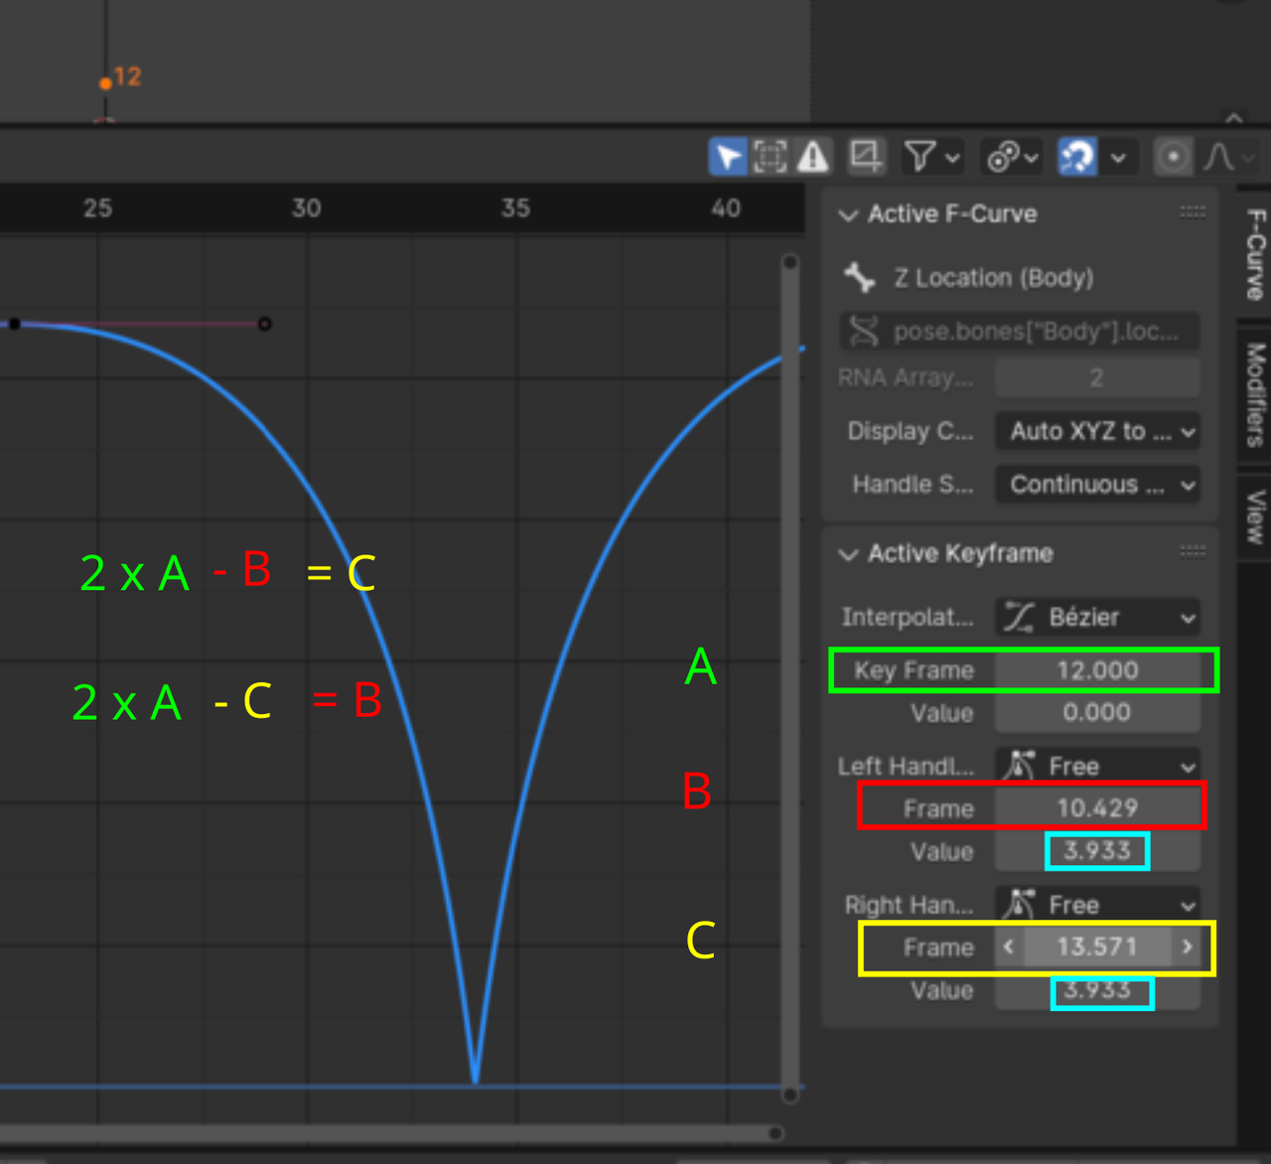
Task: Open the pivot point menu
Action: tap(1011, 157)
